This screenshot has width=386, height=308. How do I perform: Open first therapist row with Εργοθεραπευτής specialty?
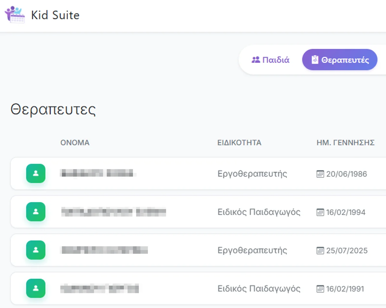pos(198,174)
